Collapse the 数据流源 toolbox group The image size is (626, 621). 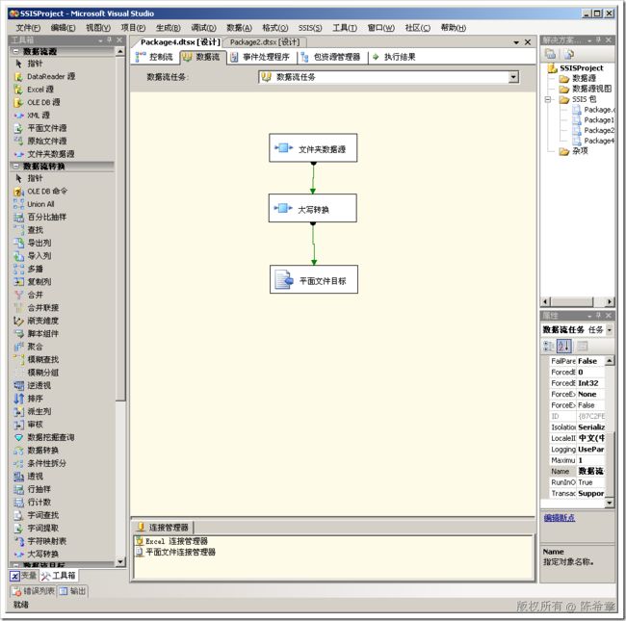pyautogui.click(x=16, y=51)
